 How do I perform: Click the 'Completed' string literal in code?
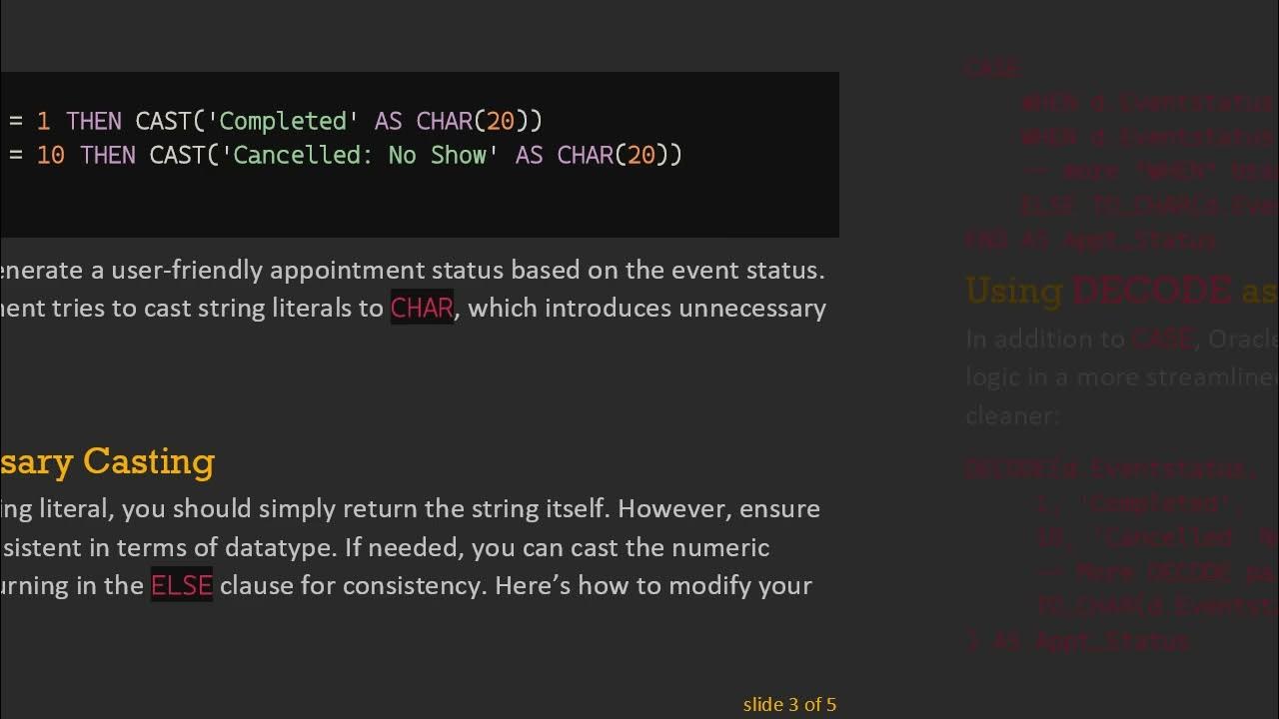pos(283,121)
